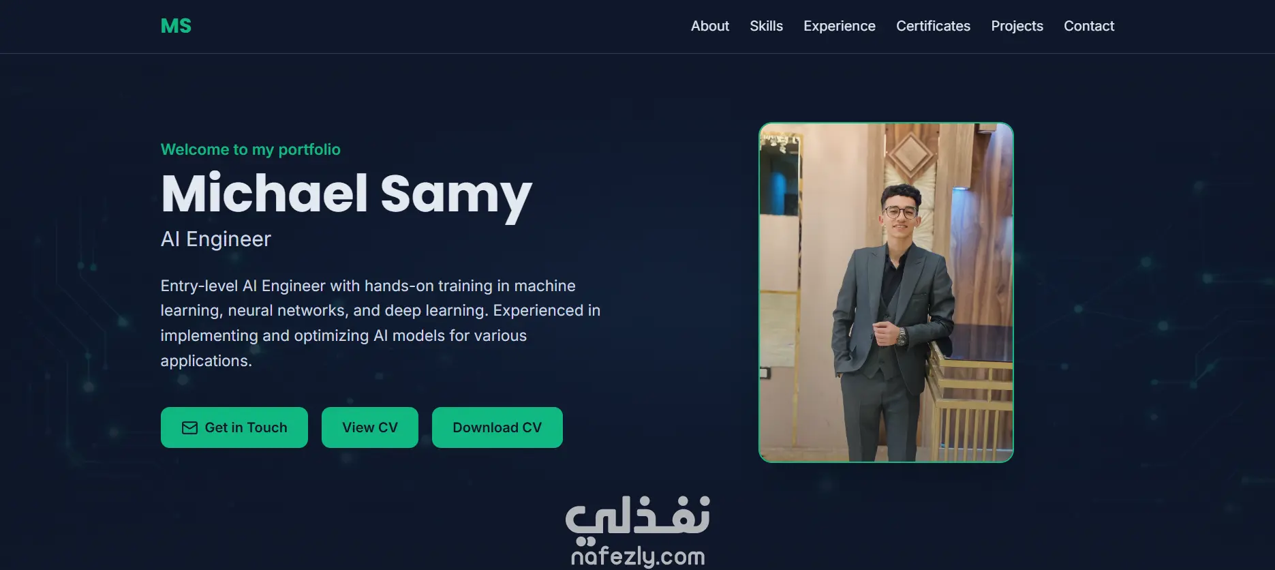Click the Get in Touch button
This screenshot has width=1275, height=570.
pos(234,427)
